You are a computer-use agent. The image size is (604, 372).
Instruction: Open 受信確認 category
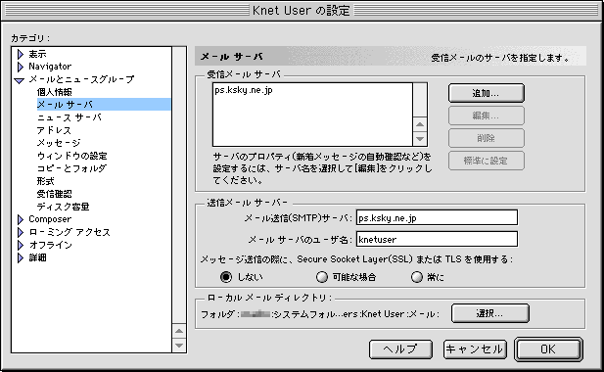[54, 194]
